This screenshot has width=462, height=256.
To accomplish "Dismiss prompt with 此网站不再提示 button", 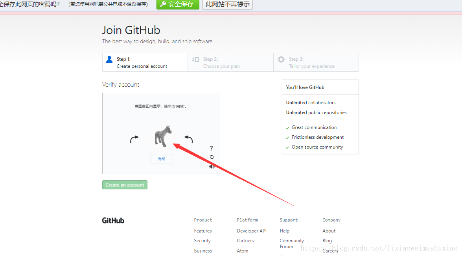I will coord(228,4).
